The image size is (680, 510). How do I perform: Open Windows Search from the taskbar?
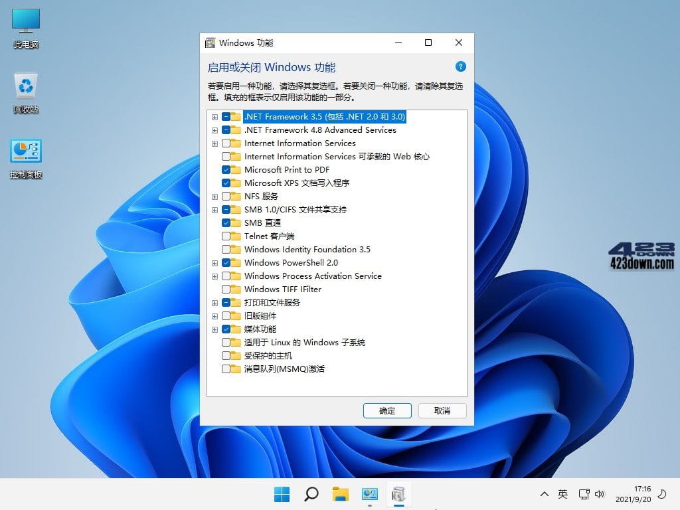coord(311,494)
